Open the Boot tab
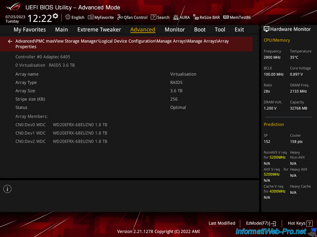The image size is (317, 237). (x=200, y=30)
